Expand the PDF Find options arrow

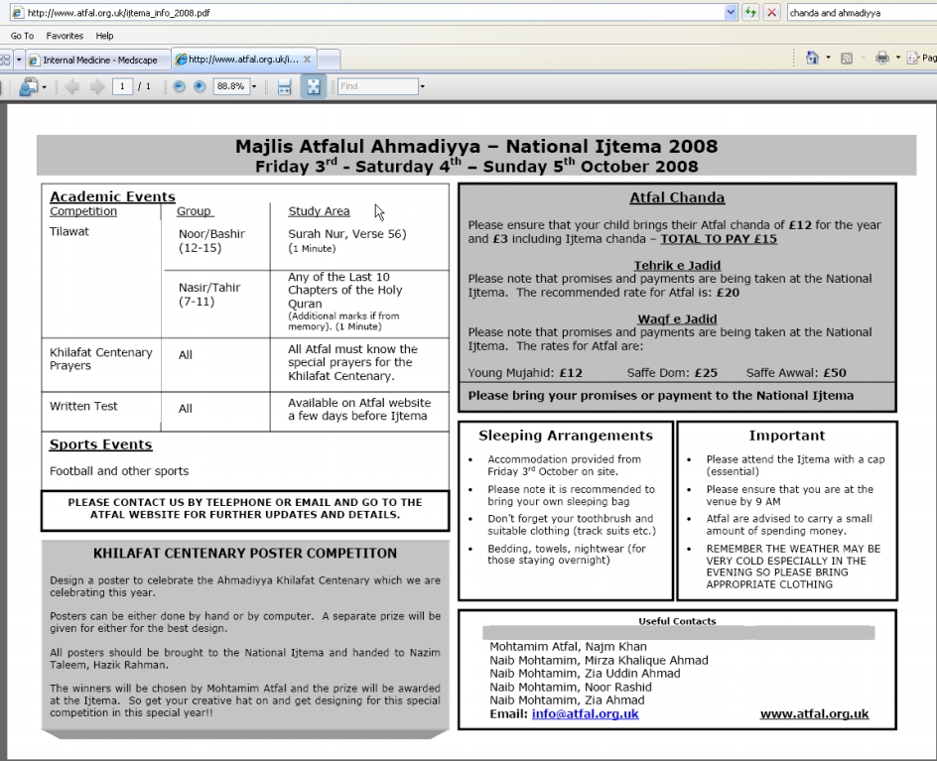(422, 87)
